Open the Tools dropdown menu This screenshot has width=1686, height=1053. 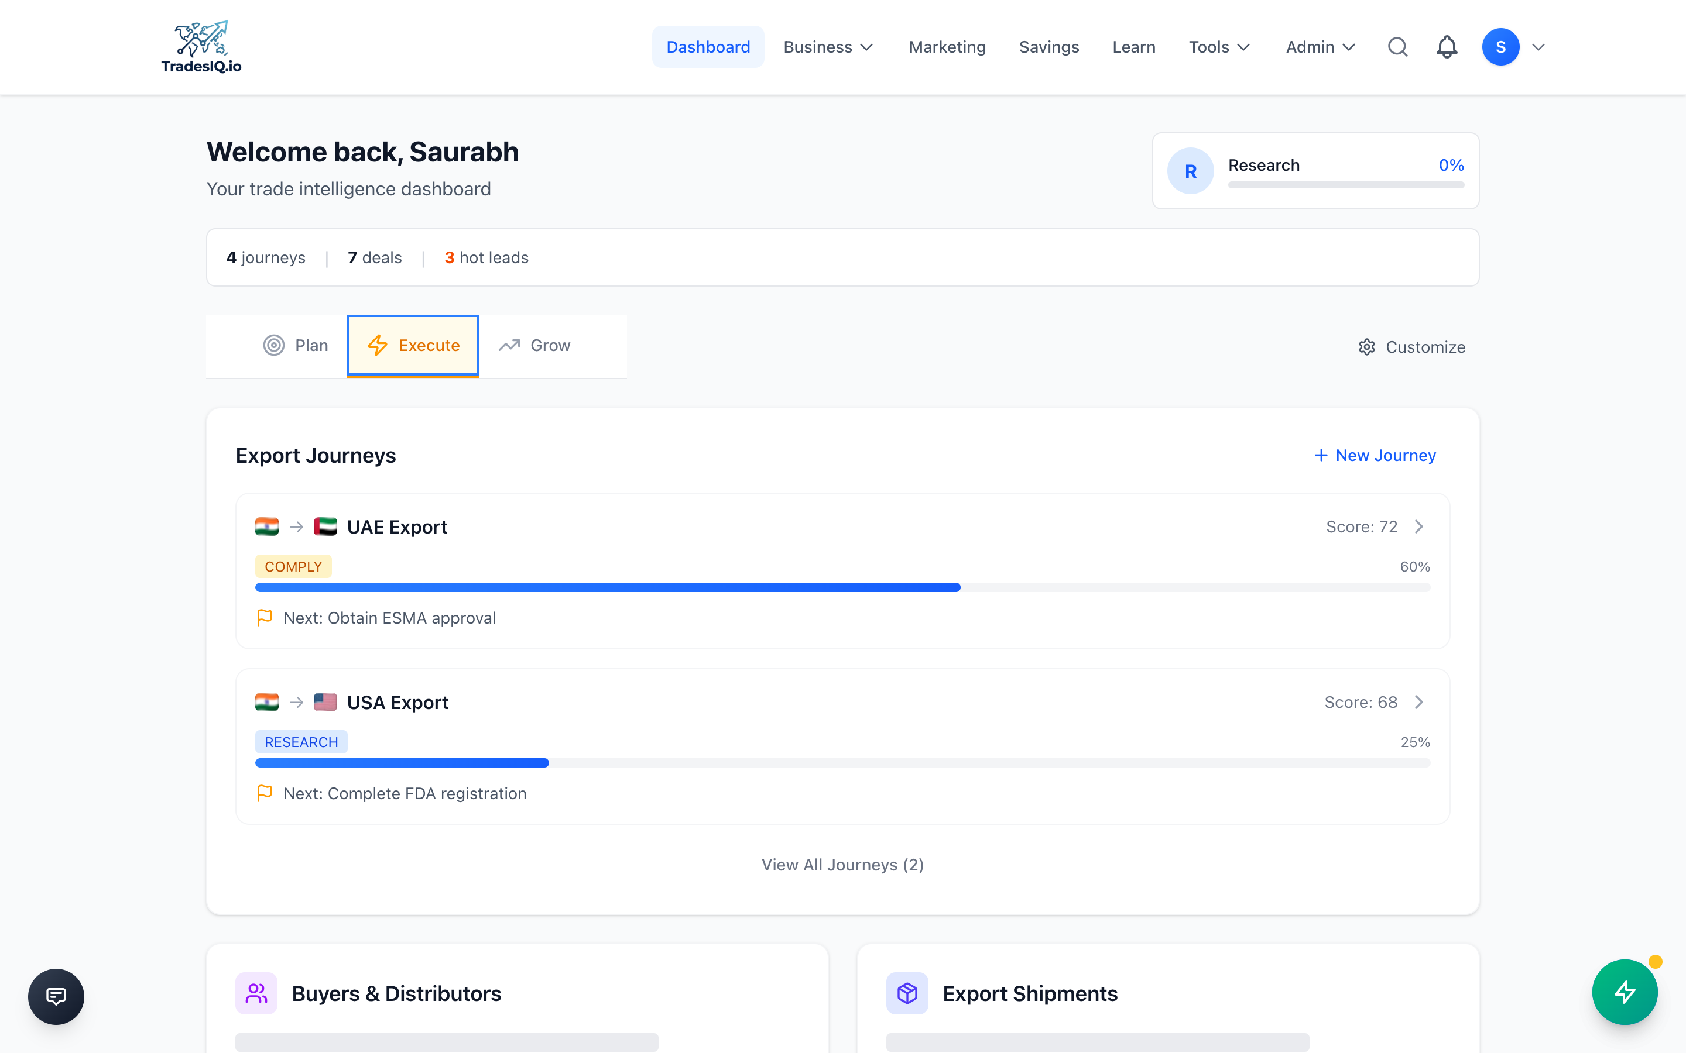point(1219,47)
